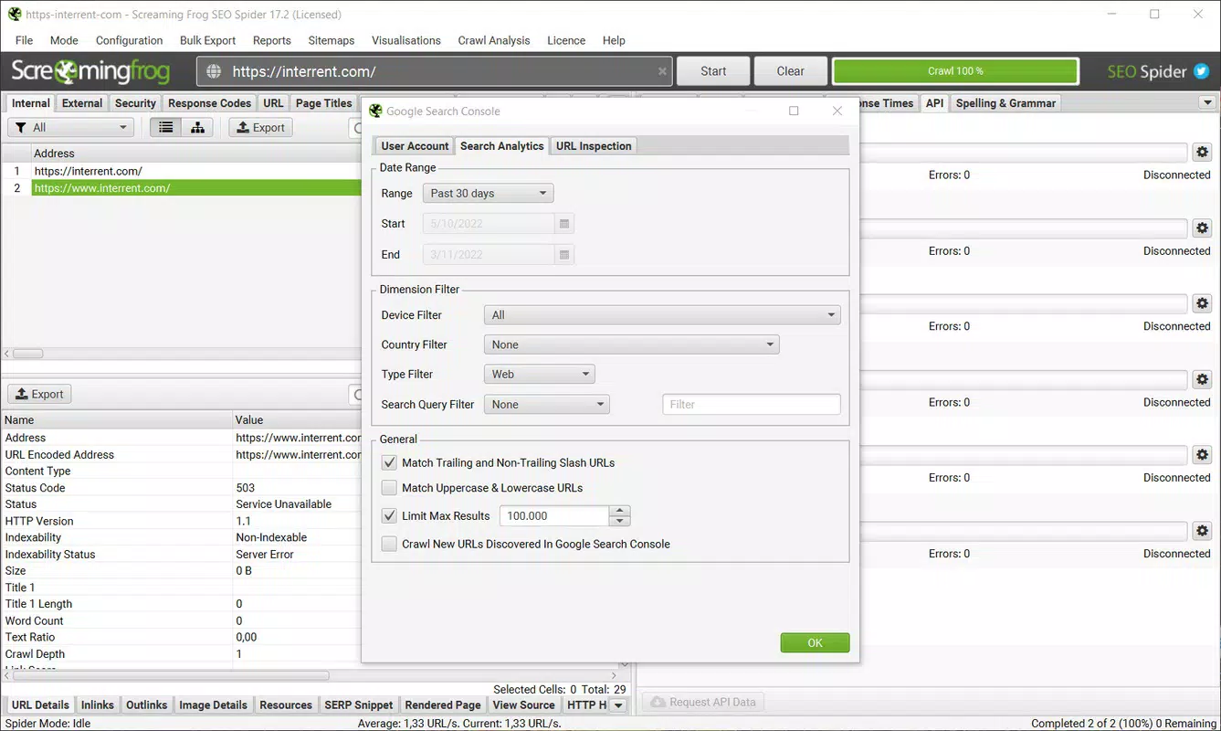This screenshot has width=1221, height=731.
Task: Increase Limit Max Results value
Action: click(620, 511)
